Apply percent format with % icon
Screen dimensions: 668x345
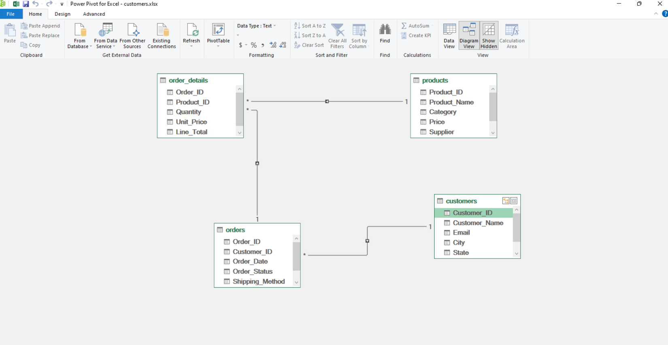coord(253,45)
